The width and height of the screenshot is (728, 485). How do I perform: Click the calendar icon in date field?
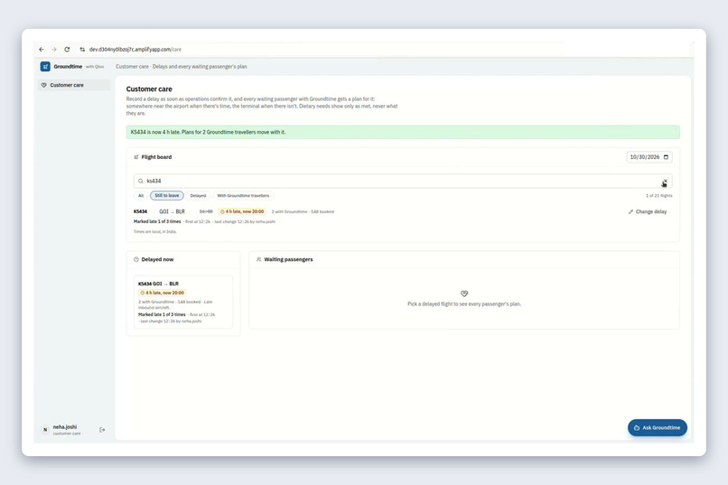666,157
